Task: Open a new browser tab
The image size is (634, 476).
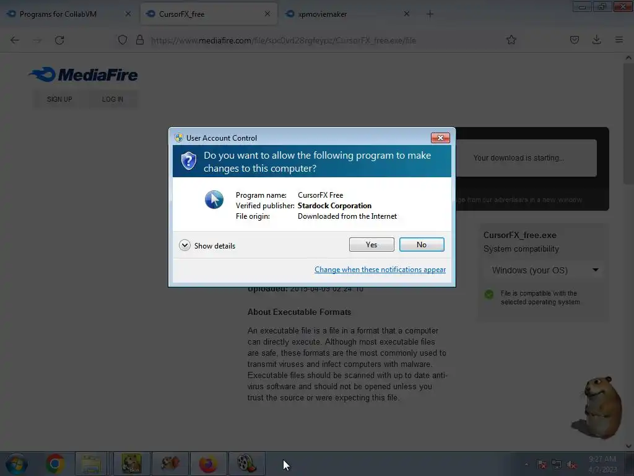Action: point(430,14)
